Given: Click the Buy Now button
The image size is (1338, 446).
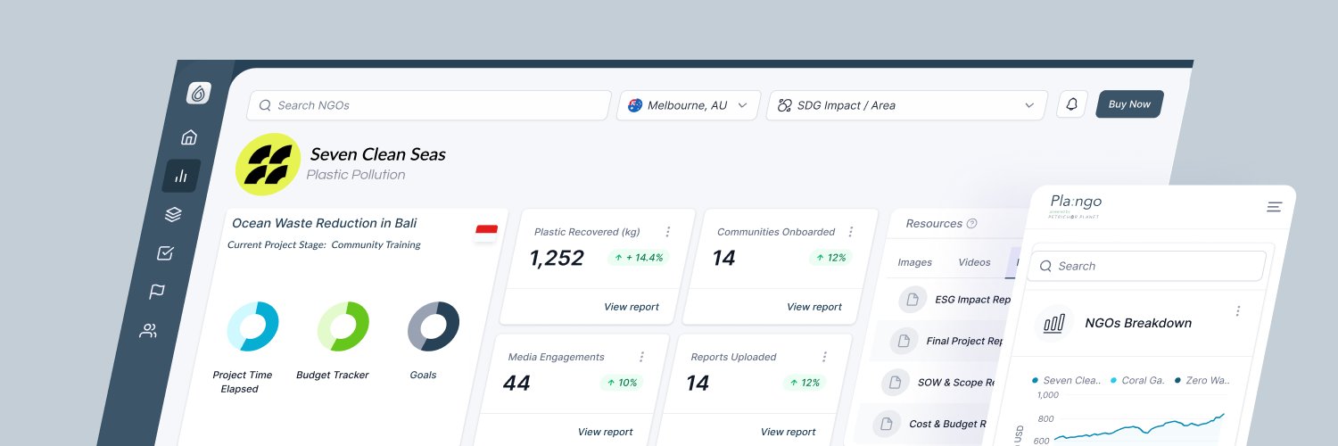Looking at the screenshot, I should [1129, 104].
